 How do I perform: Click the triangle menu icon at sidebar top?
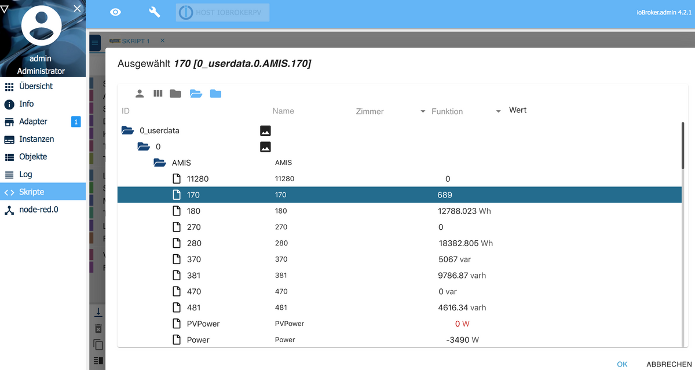(5, 9)
